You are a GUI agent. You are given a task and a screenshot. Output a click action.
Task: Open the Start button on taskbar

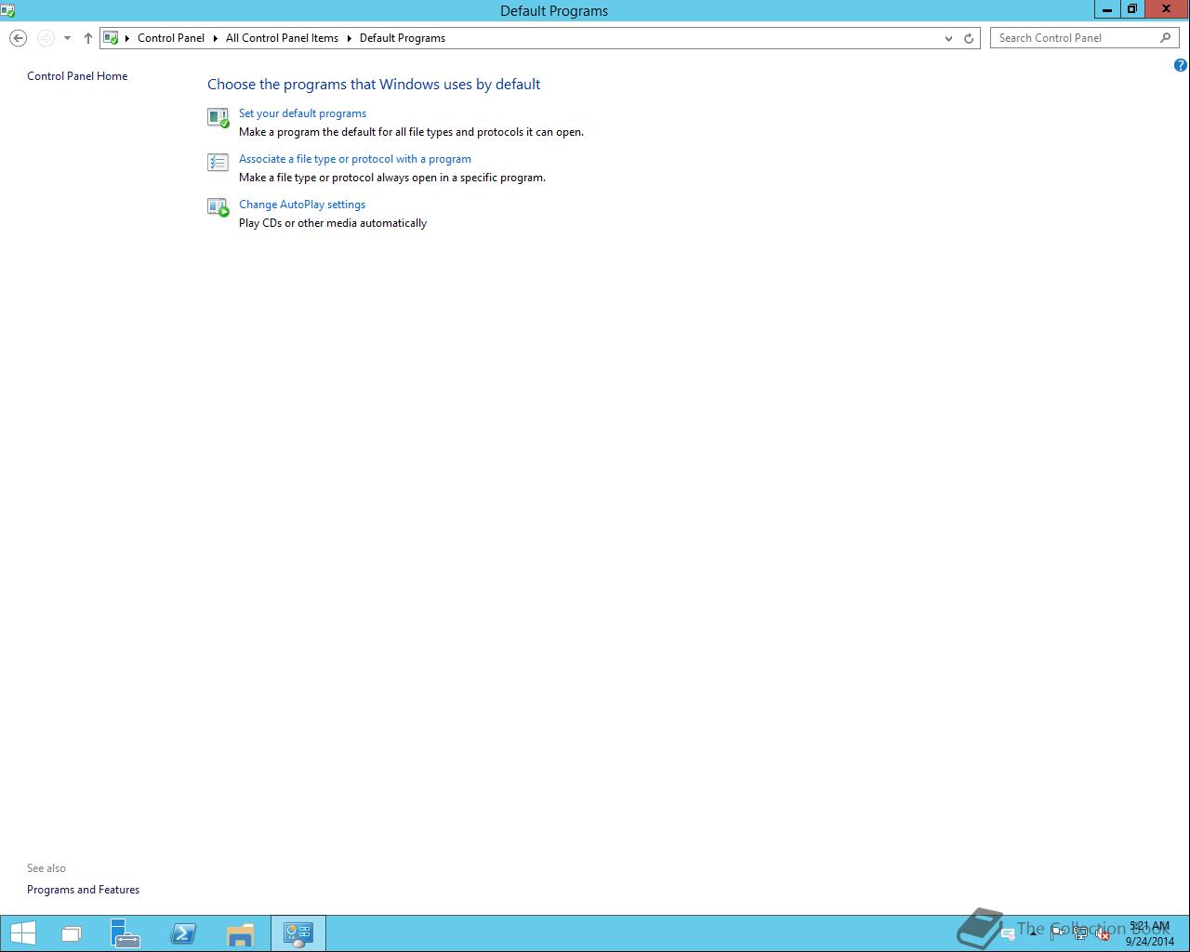click(22, 933)
